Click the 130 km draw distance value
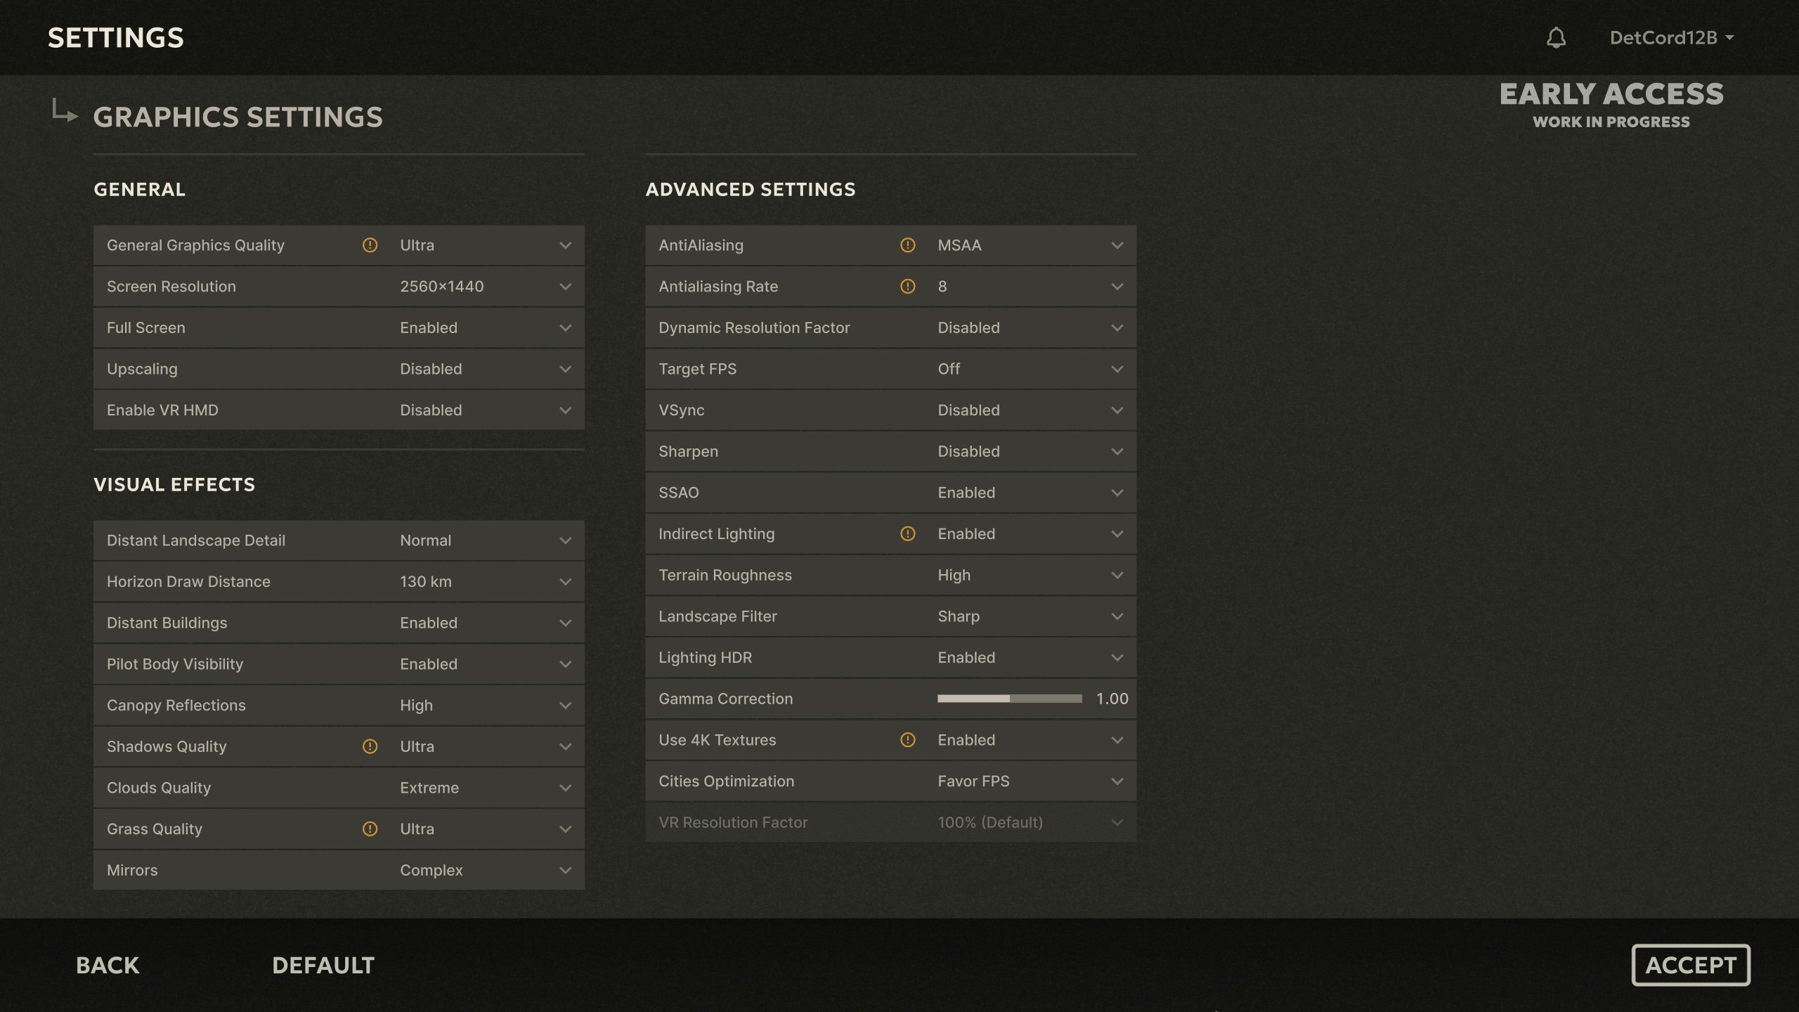 click(426, 581)
